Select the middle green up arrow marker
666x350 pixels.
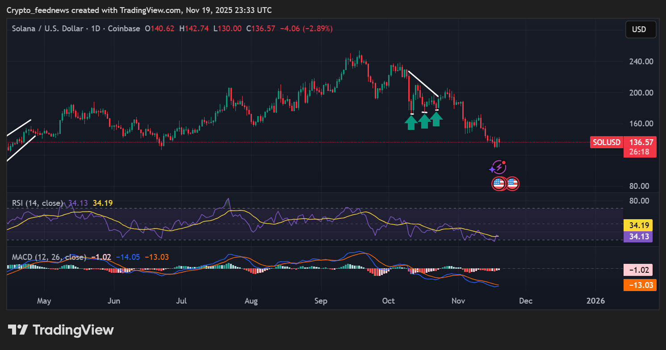pyautogui.click(x=424, y=121)
